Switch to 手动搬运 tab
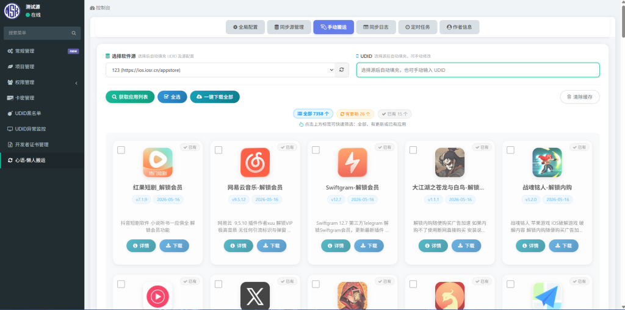This screenshot has width=625, height=310. pyautogui.click(x=334, y=27)
